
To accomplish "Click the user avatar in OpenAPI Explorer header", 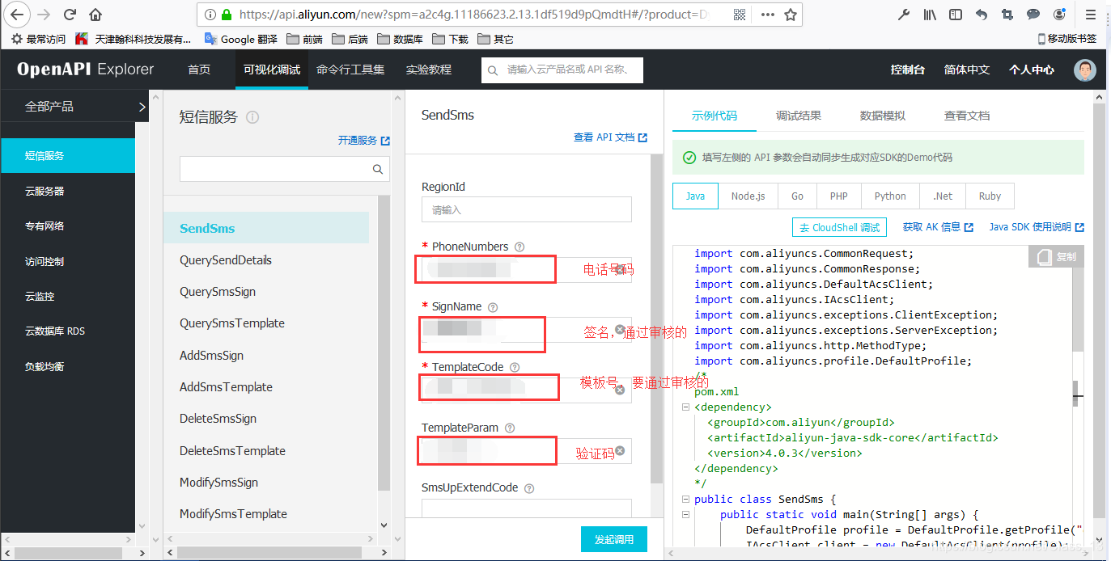I will click(1085, 70).
